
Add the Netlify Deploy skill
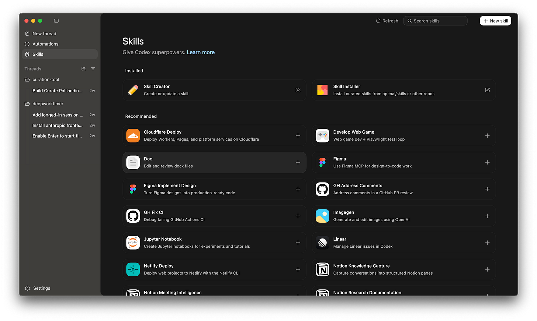coord(298,269)
